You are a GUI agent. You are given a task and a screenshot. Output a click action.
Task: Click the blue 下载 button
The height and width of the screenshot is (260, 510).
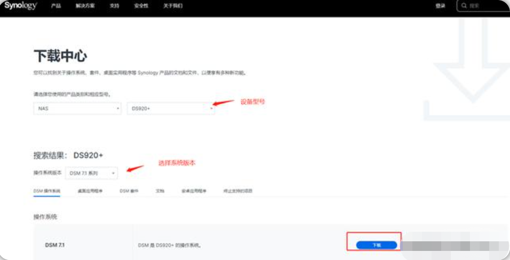(377, 246)
